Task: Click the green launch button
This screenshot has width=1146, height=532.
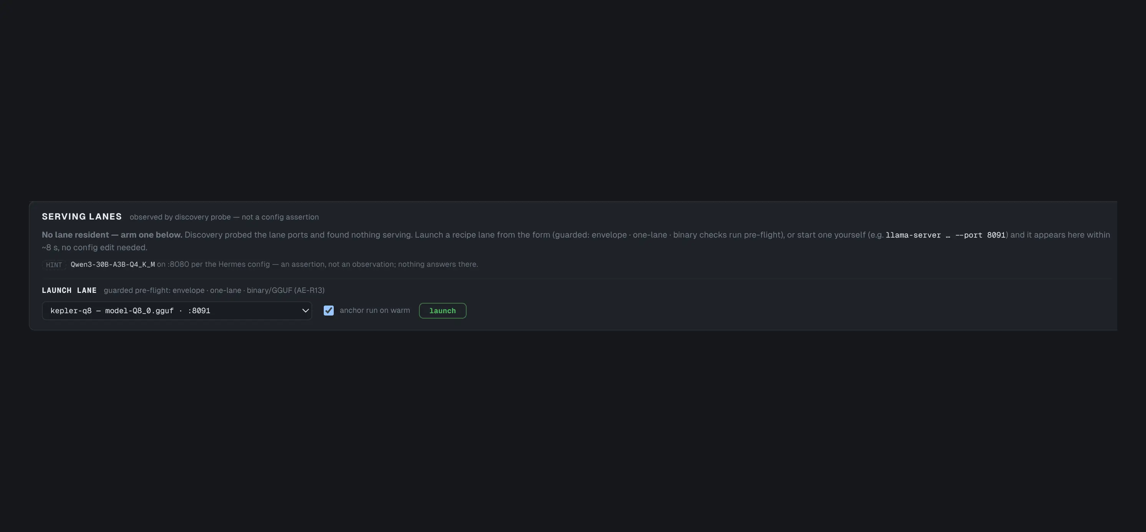Action: click(442, 311)
